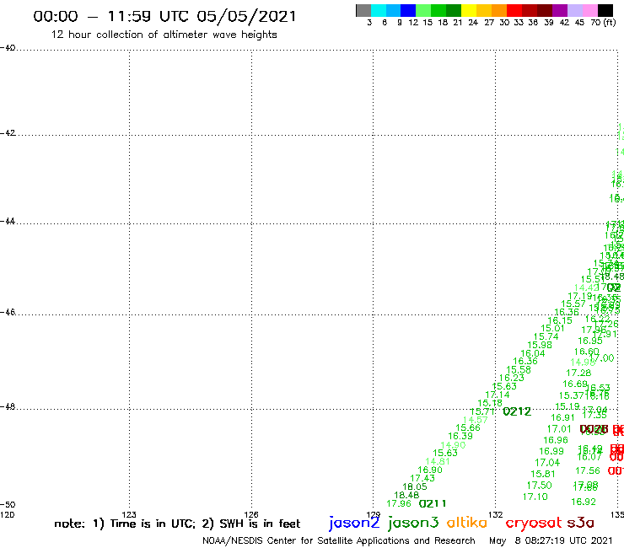Select the orange color legend swatch
This screenshot has width=624, height=548.
[x=498, y=10]
